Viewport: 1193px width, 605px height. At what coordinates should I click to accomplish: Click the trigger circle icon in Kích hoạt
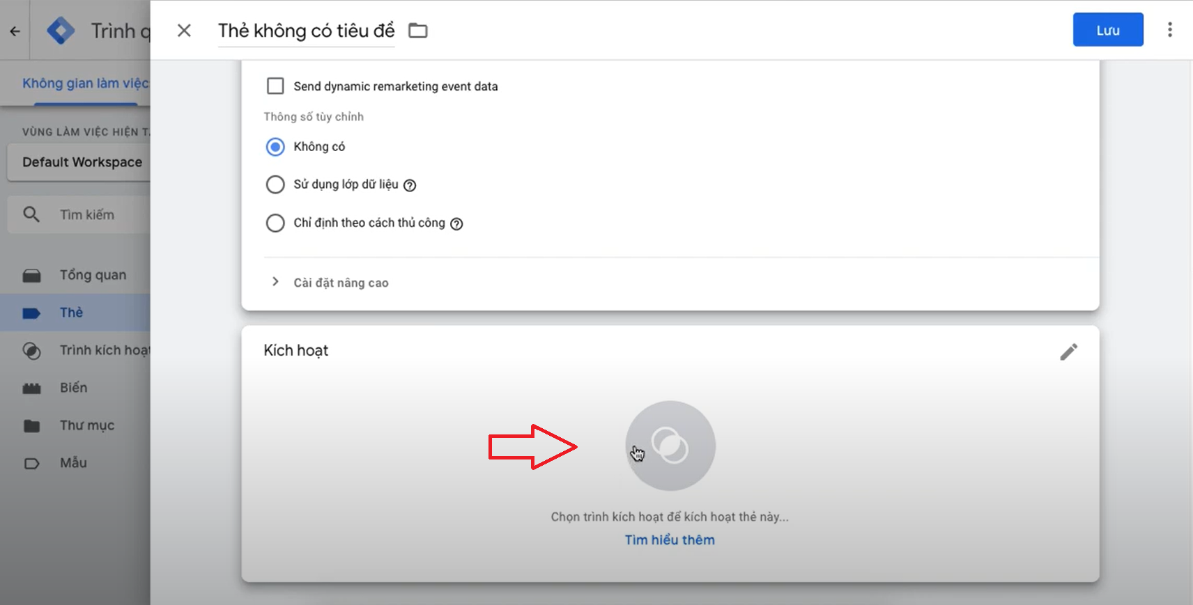coord(670,446)
